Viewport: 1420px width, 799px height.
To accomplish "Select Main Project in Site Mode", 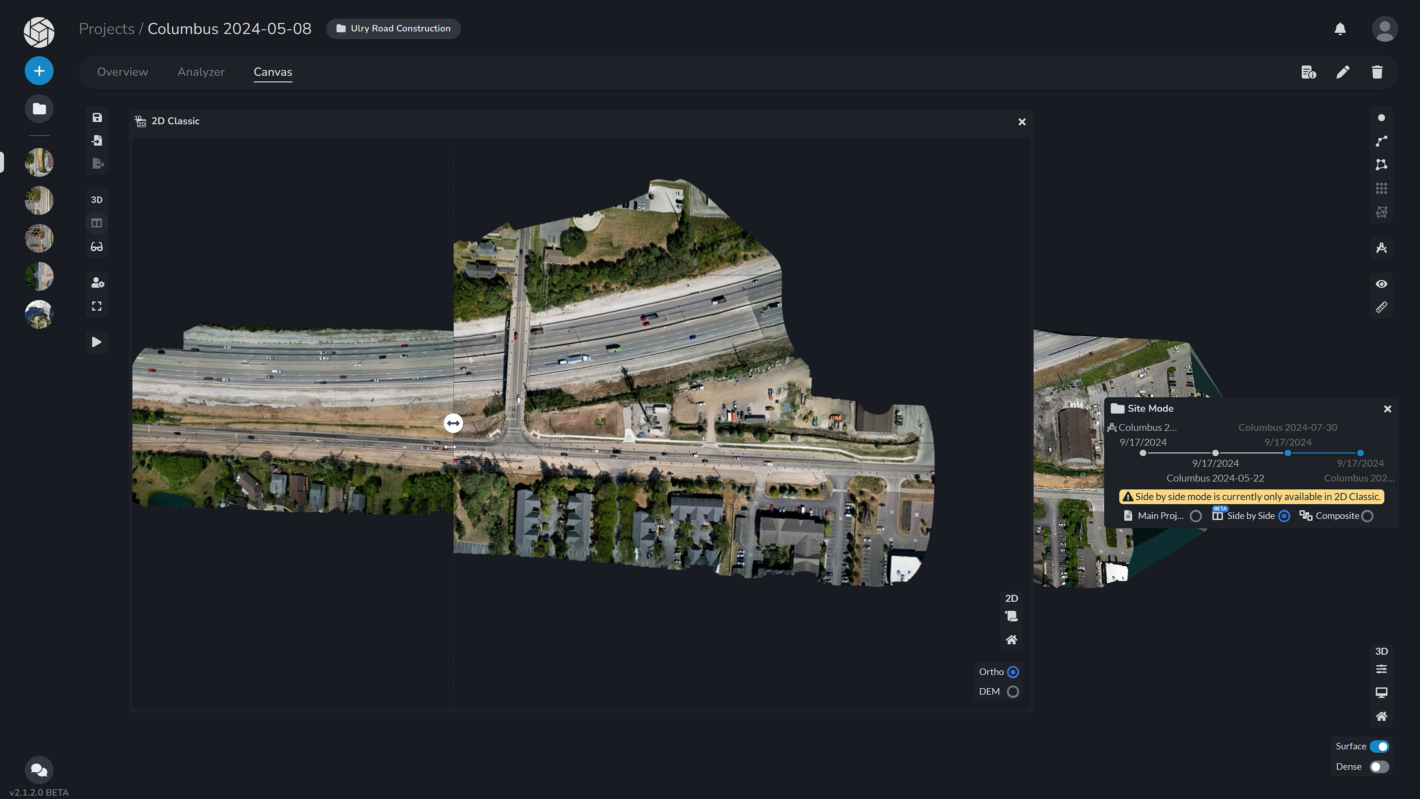I will pos(1196,516).
